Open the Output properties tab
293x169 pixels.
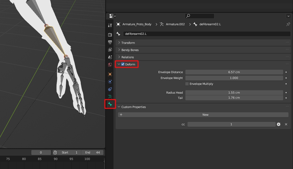tap(110, 42)
